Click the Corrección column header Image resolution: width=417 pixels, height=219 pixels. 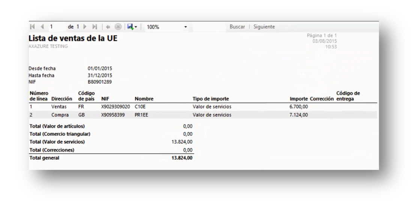pyautogui.click(x=322, y=99)
